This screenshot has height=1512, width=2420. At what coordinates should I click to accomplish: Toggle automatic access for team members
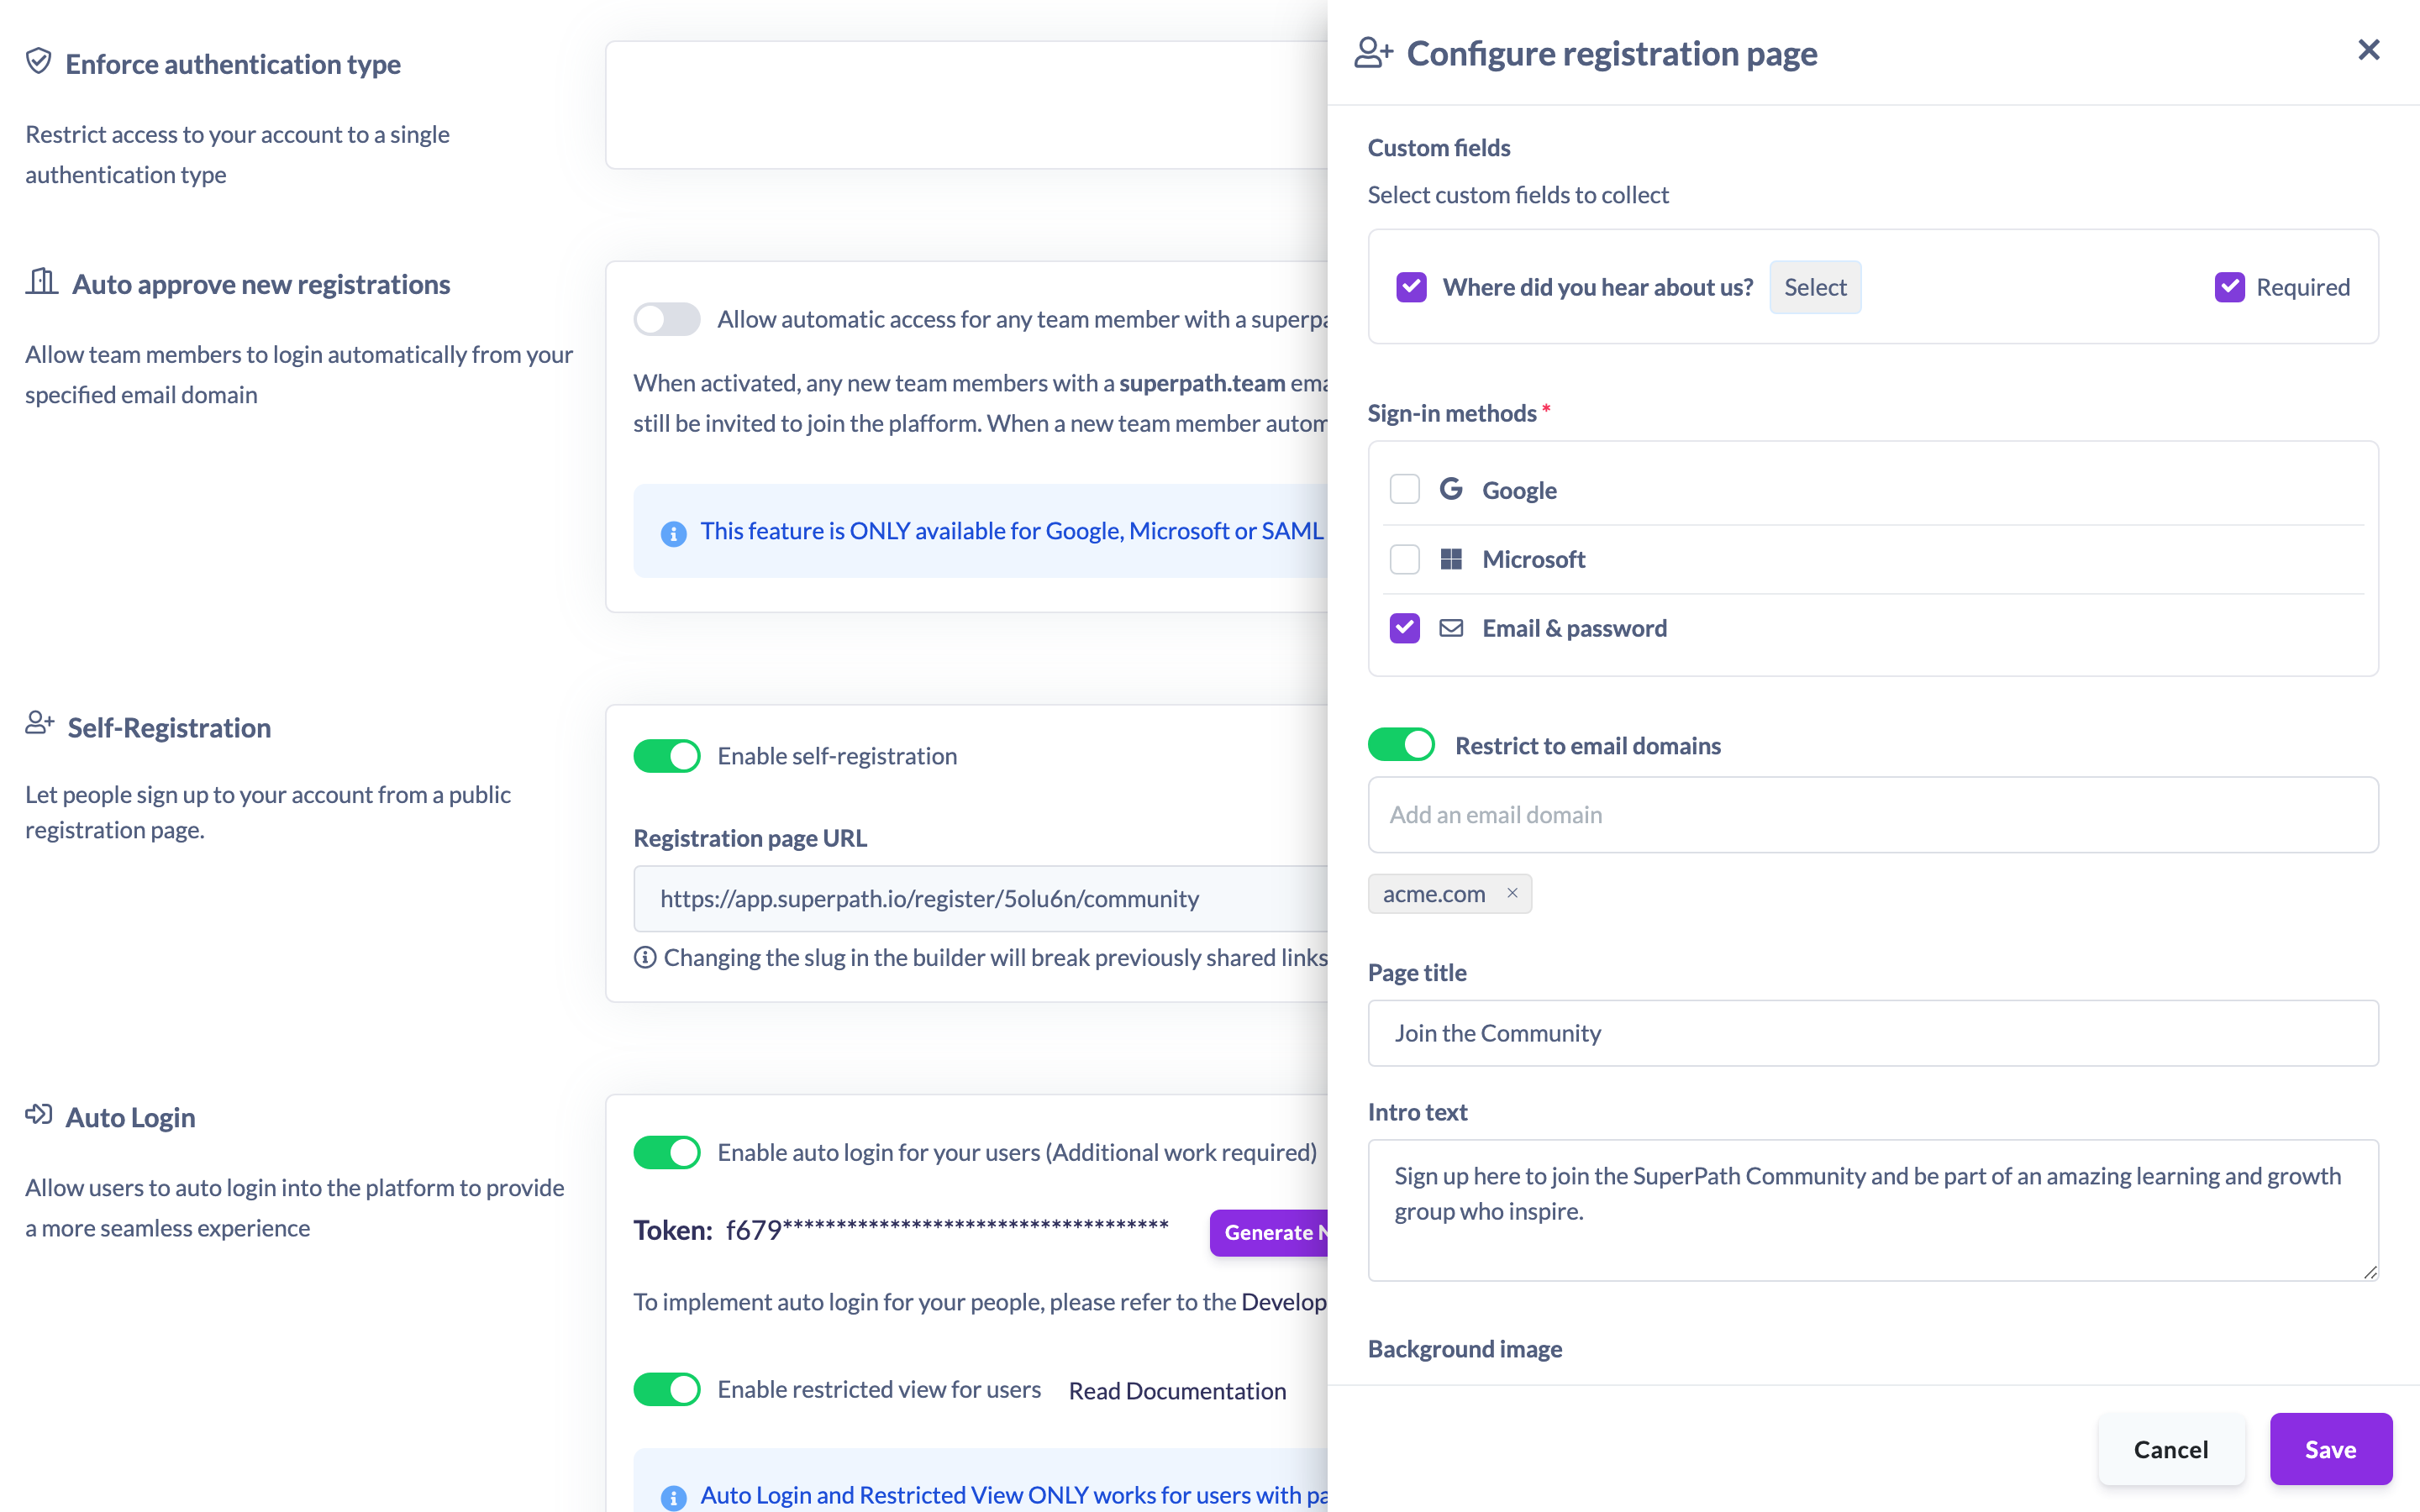pos(667,319)
